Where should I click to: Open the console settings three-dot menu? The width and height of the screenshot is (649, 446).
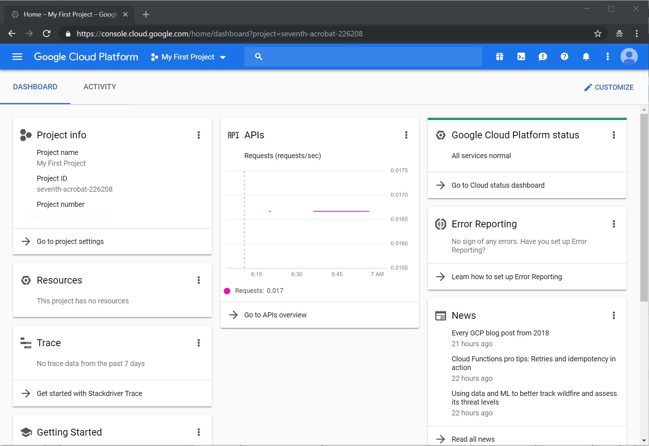point(608,57)
